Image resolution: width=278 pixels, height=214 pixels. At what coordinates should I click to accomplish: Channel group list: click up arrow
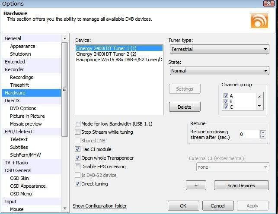click(259, 97)
